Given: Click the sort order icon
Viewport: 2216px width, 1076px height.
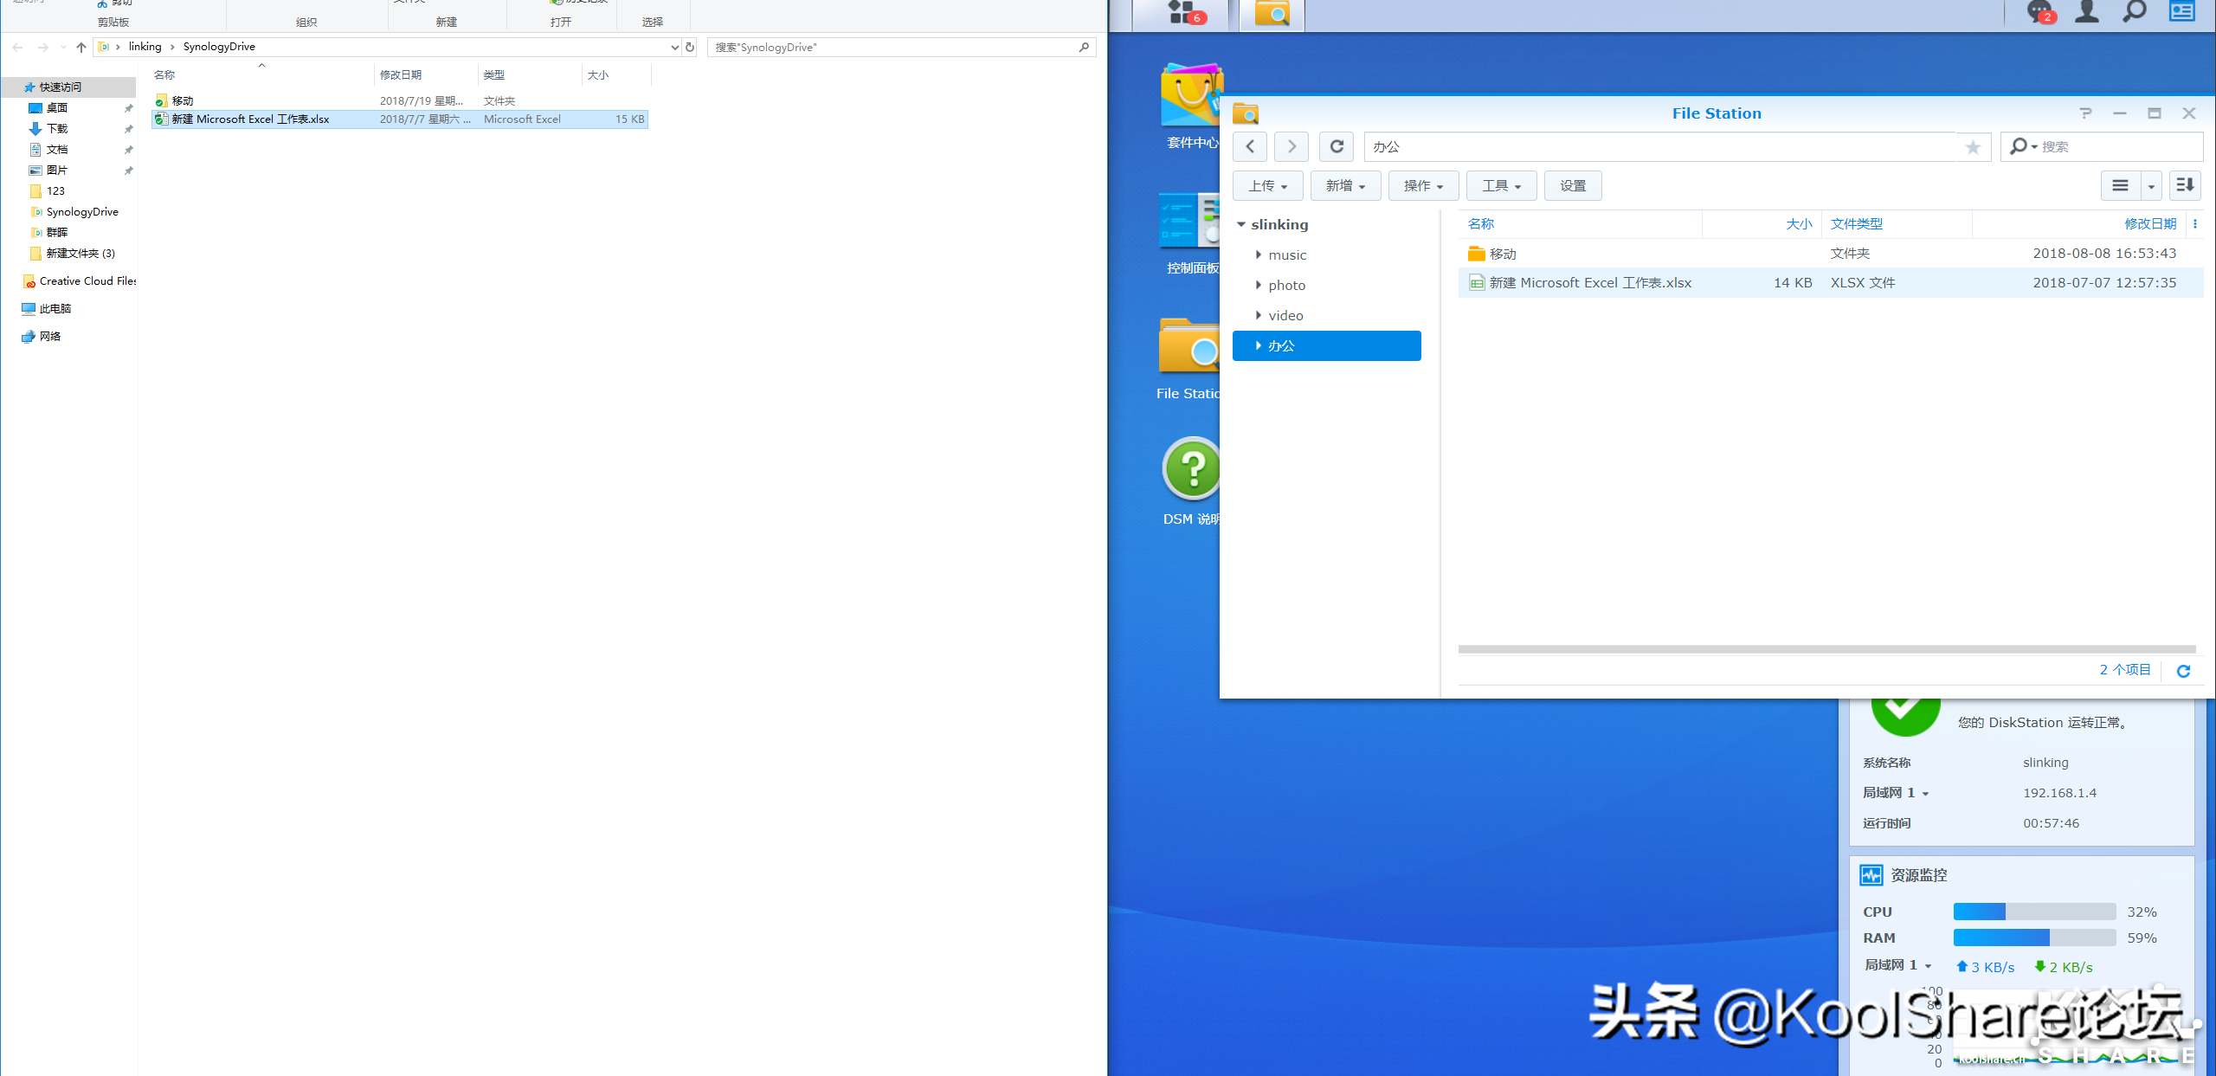Looking at the screenshot, I should 2185,185.
